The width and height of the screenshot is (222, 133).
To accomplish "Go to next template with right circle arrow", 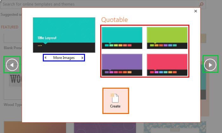I will coord(210,65).
